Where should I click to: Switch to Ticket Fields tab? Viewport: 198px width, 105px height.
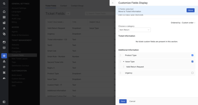tap(51, 6)
